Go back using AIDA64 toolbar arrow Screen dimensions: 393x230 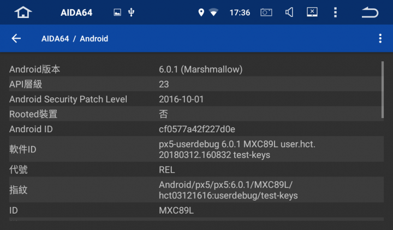point(16,38)
